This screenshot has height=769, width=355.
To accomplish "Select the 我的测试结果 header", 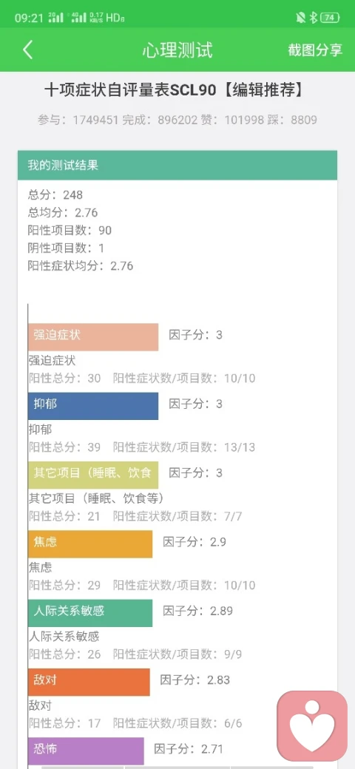I will [177, 166].
